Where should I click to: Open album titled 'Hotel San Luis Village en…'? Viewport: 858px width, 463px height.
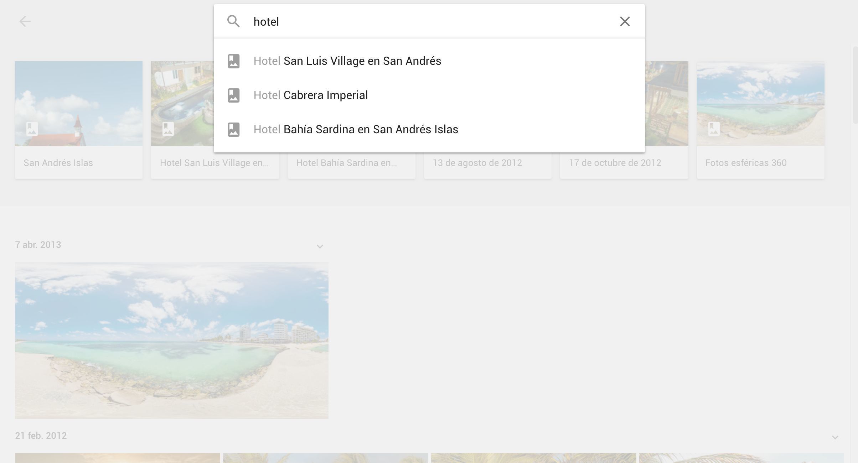pyautogui.click(x=214, y=163)
